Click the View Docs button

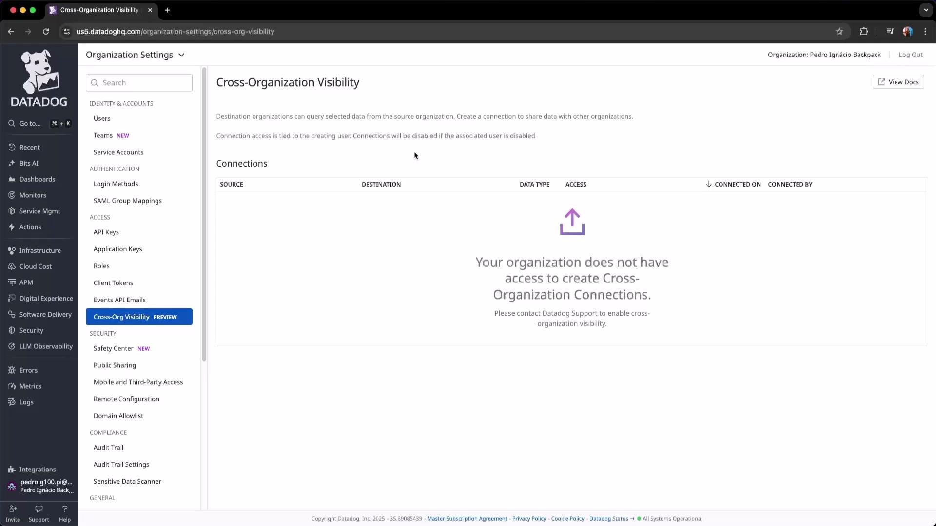click(898, 82)
